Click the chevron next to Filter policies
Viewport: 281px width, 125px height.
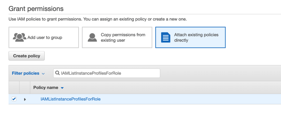(x=43, y=73)
